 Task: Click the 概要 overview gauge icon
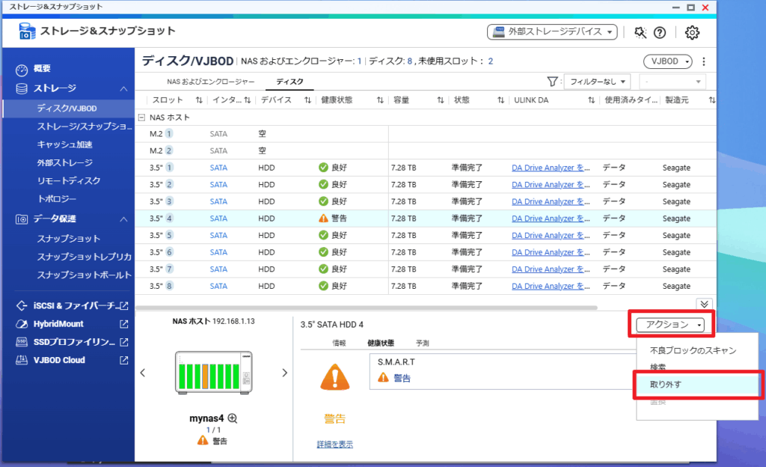coord(22,70)
